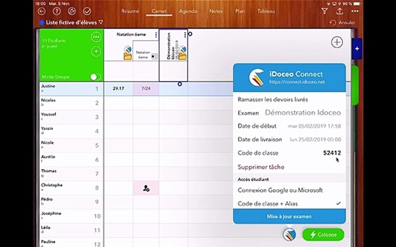Image resolution: width=396 pixels, height=247 pixels.
Task: Tap the green right-edge side tab
Action: [x=355, y=85]
